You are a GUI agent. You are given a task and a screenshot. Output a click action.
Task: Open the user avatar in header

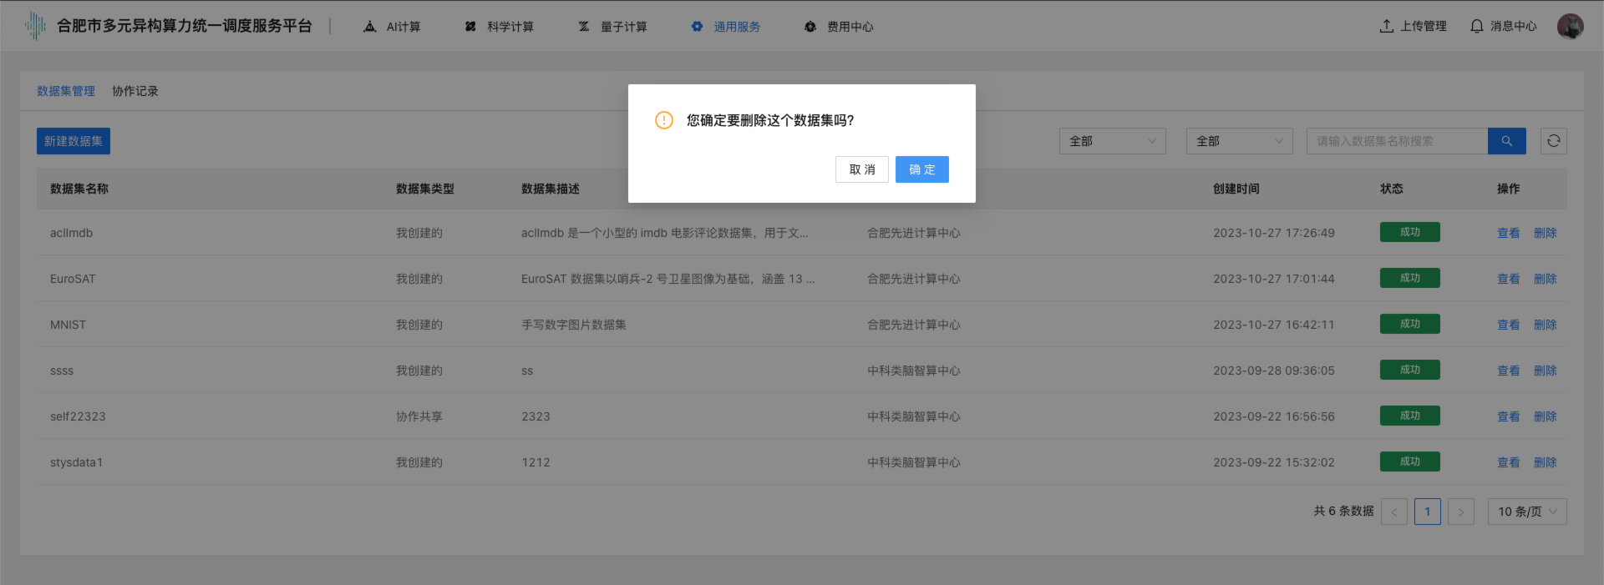(1570, 26)
